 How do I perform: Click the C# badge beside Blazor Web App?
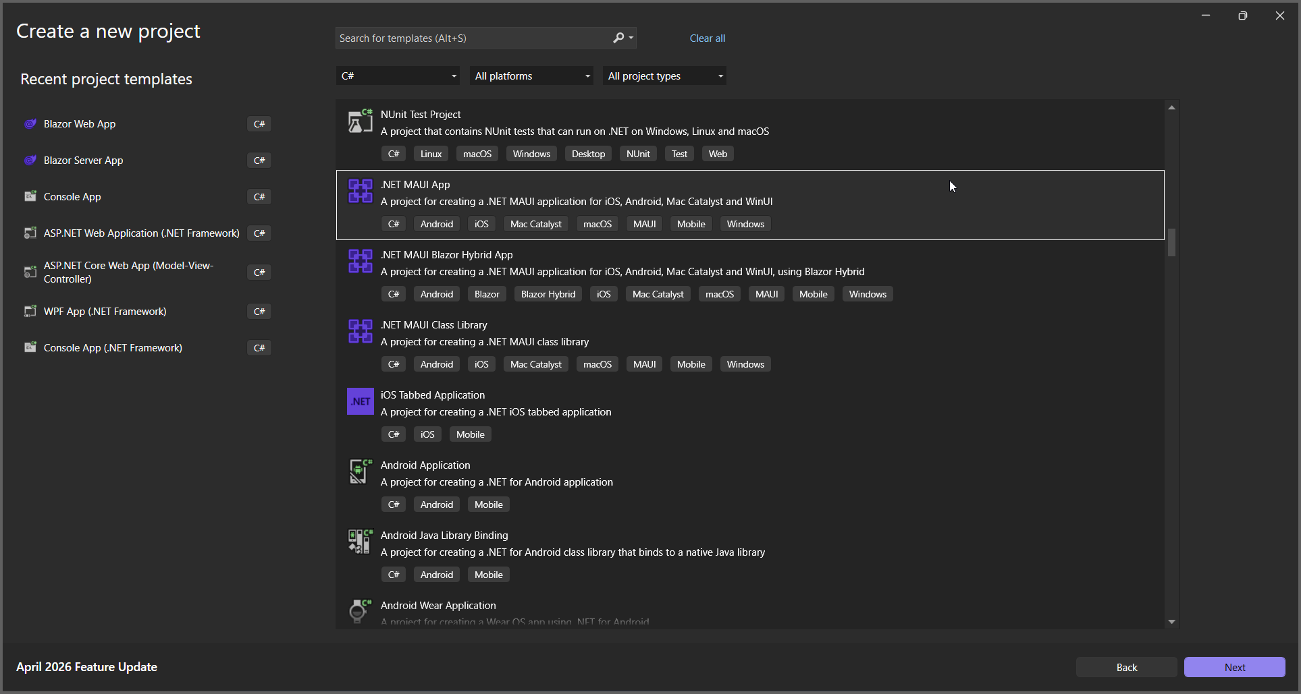[x=259, y=124]
